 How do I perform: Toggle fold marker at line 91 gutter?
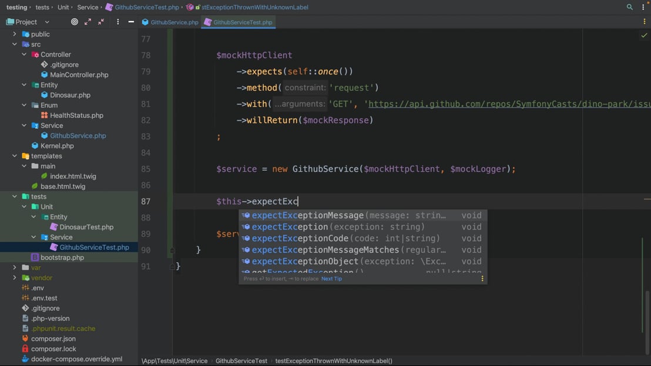pos(172,266)
